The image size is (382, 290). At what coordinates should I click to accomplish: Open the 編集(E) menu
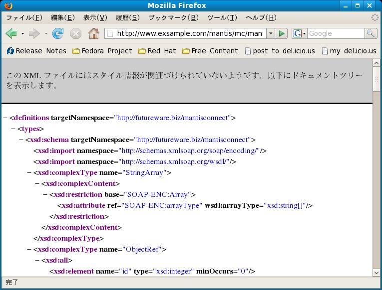point(62,18)
